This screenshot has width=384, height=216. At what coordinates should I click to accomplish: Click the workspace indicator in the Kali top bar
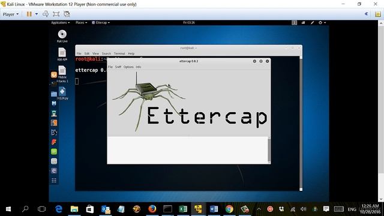click(x=294, y=23)
